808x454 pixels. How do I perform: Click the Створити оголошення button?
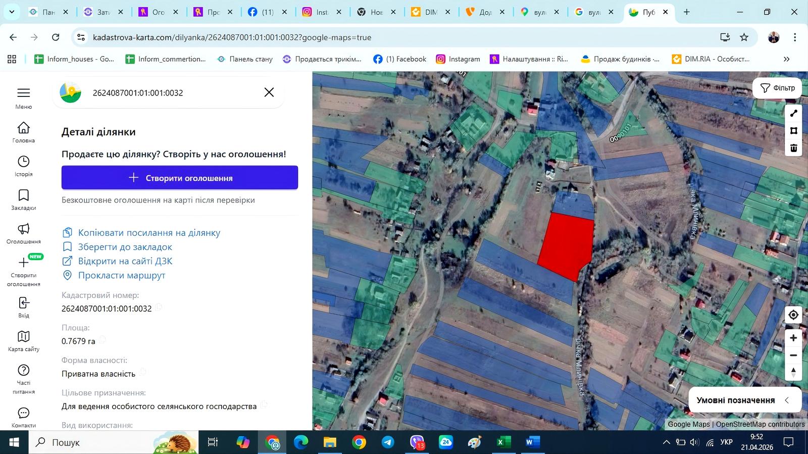pyautogui.click(x=180, y=178)
